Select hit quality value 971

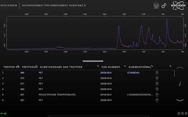[x=22, y=84]
